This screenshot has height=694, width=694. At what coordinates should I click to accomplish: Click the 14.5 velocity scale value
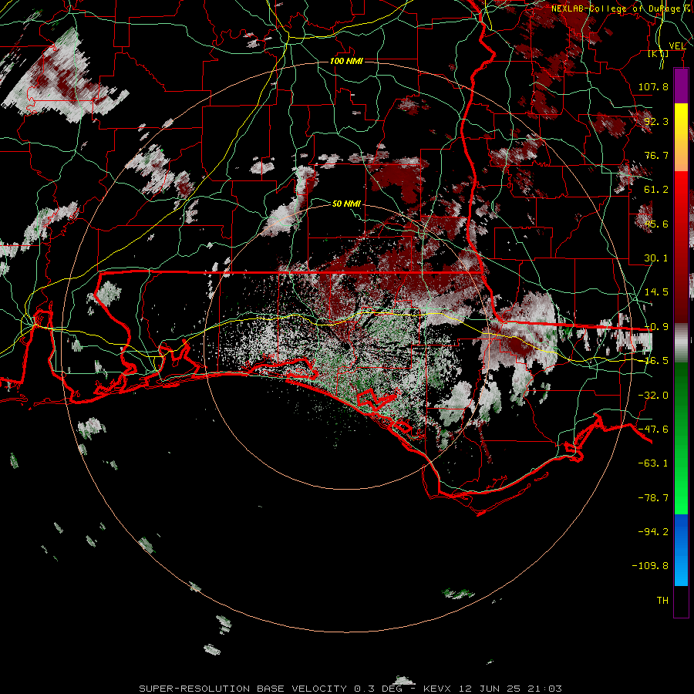tap(656, 292)
